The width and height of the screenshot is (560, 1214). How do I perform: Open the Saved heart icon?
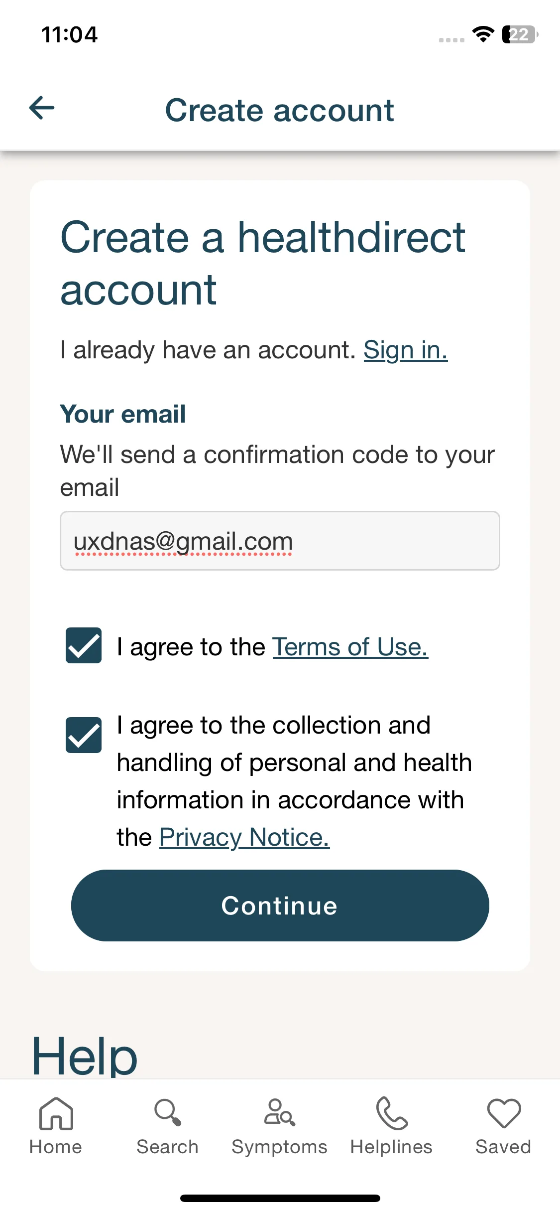pyautogui.click(x=504, y=1113)
